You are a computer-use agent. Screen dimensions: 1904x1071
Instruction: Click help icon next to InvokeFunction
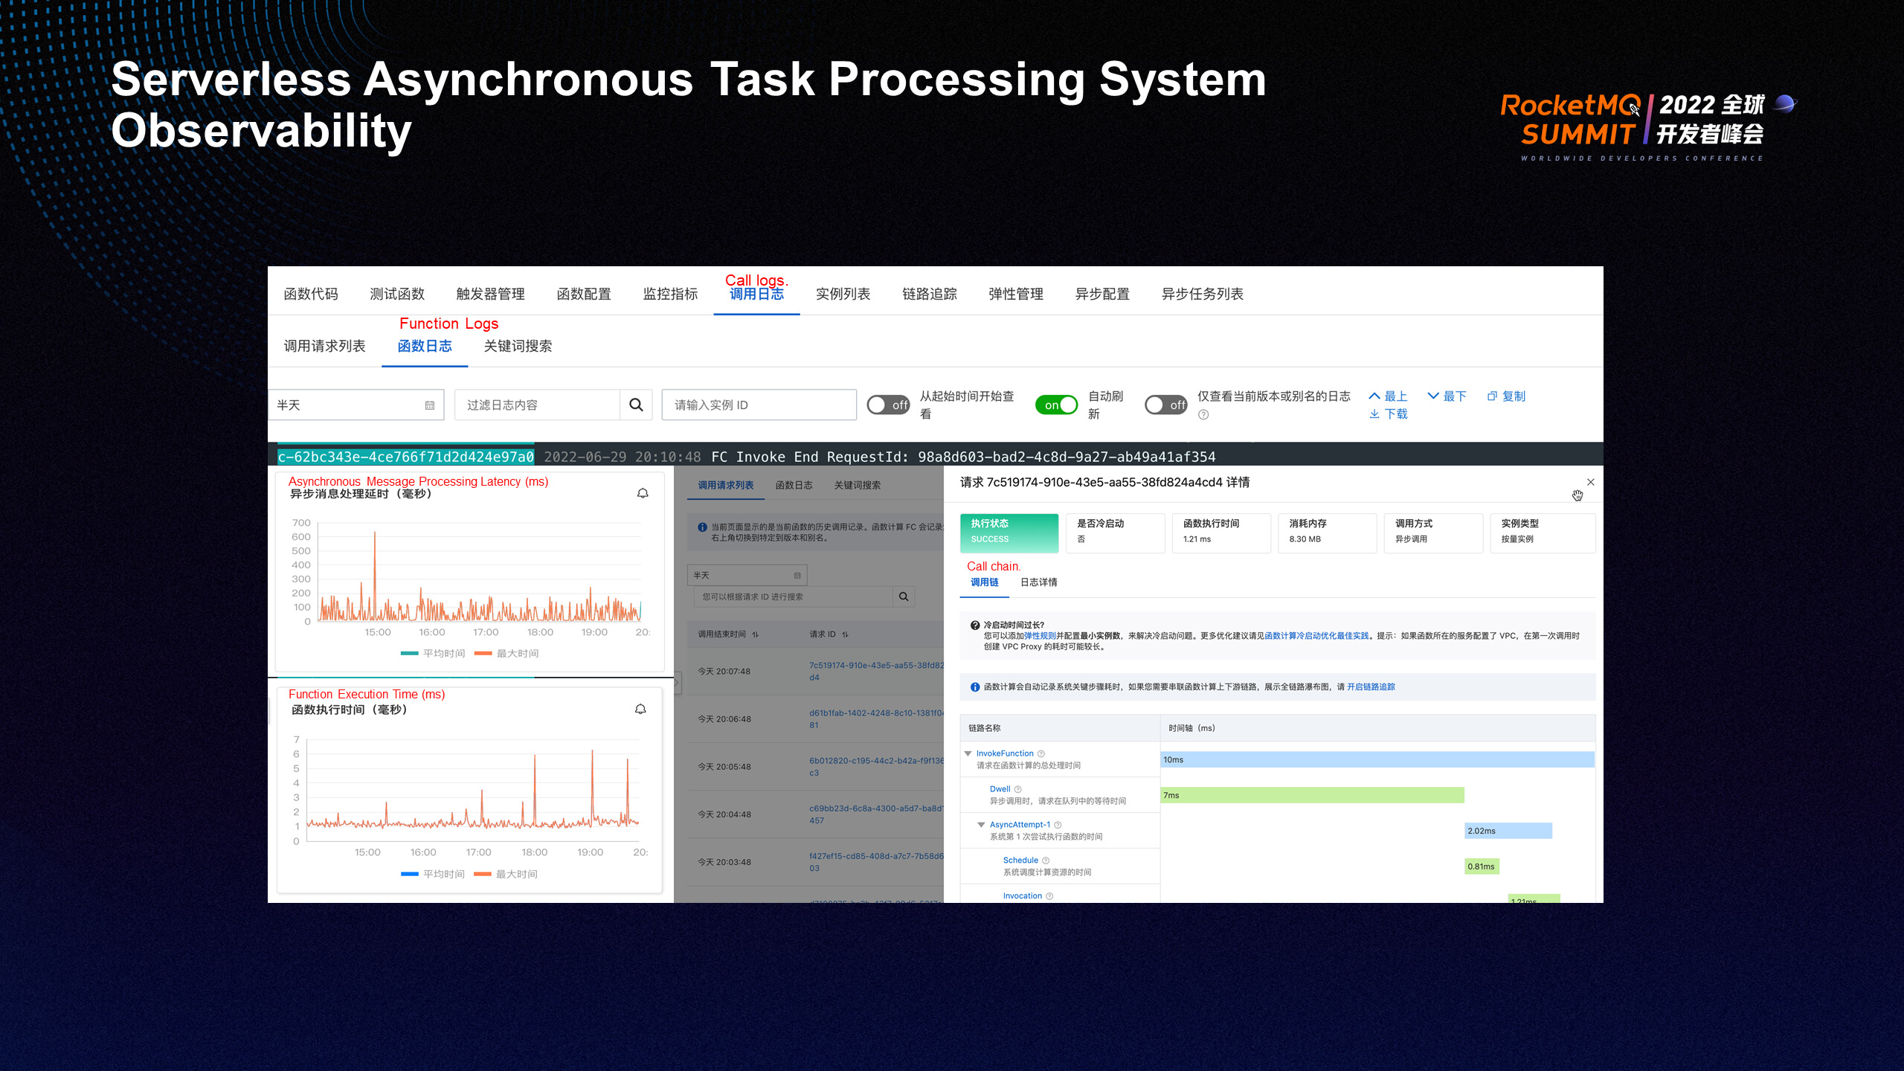coord(1041,753)
